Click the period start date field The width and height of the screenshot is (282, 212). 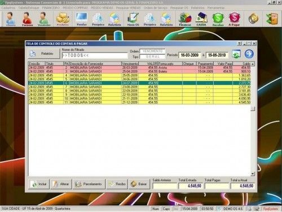tap(190, 55)
